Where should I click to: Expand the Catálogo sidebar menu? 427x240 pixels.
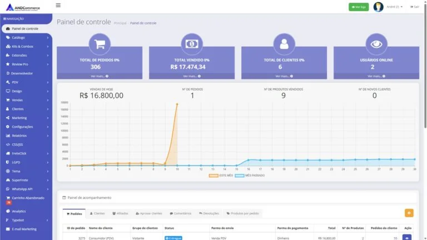pos(27,38)
